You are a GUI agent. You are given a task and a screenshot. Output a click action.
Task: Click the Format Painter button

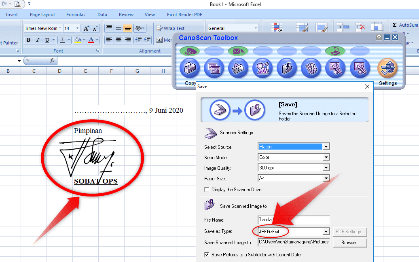pos(9,43)
